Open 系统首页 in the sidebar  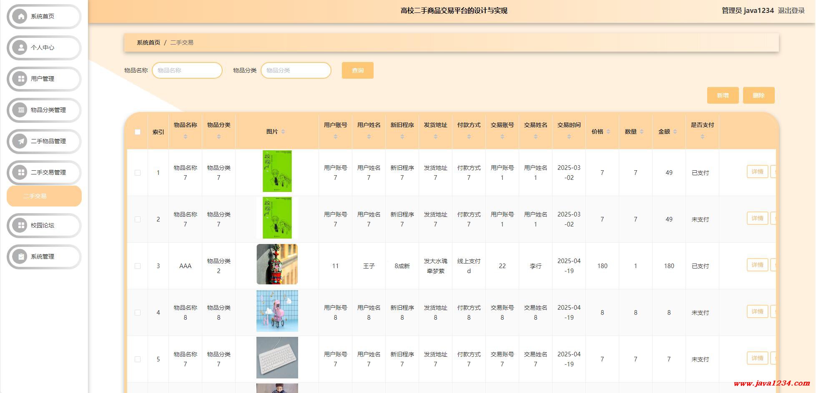pyautogui.click(x=44, y=17)
